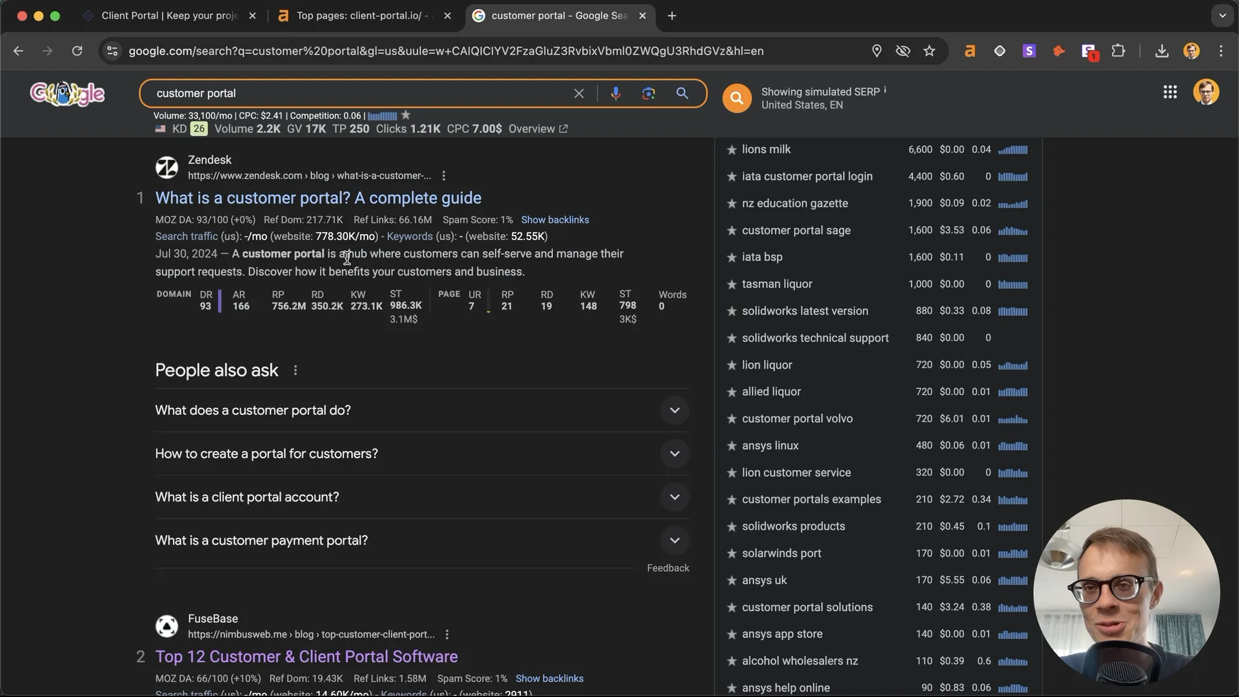Open the tab list dropdown arrow
This screenshot has width=1239, height=697.
pyautogui.click(x=1222, y=15)
